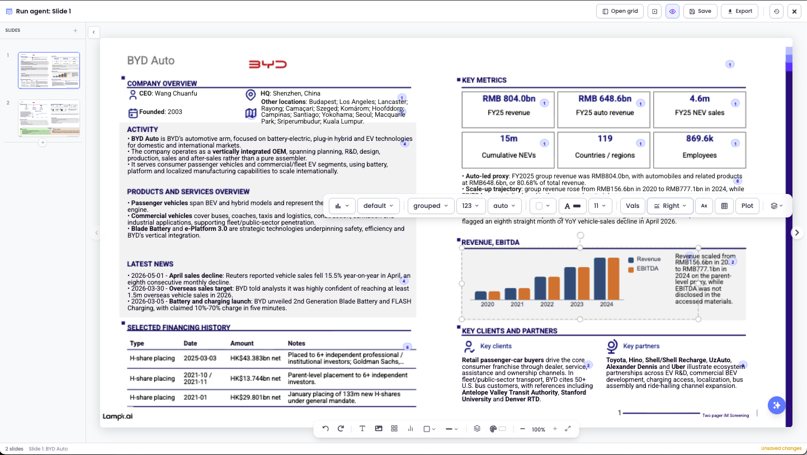Go to the next slide with the right arrow
Image resolution: width=807 pixels, height=455 pixels.
797,233
